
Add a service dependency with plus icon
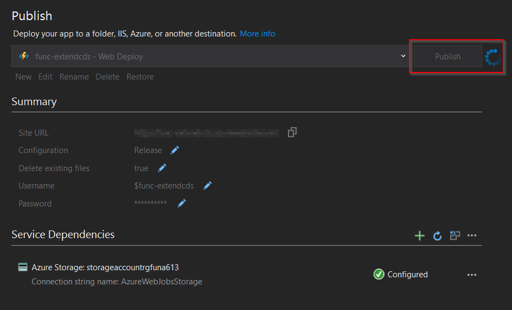[420, 235]
